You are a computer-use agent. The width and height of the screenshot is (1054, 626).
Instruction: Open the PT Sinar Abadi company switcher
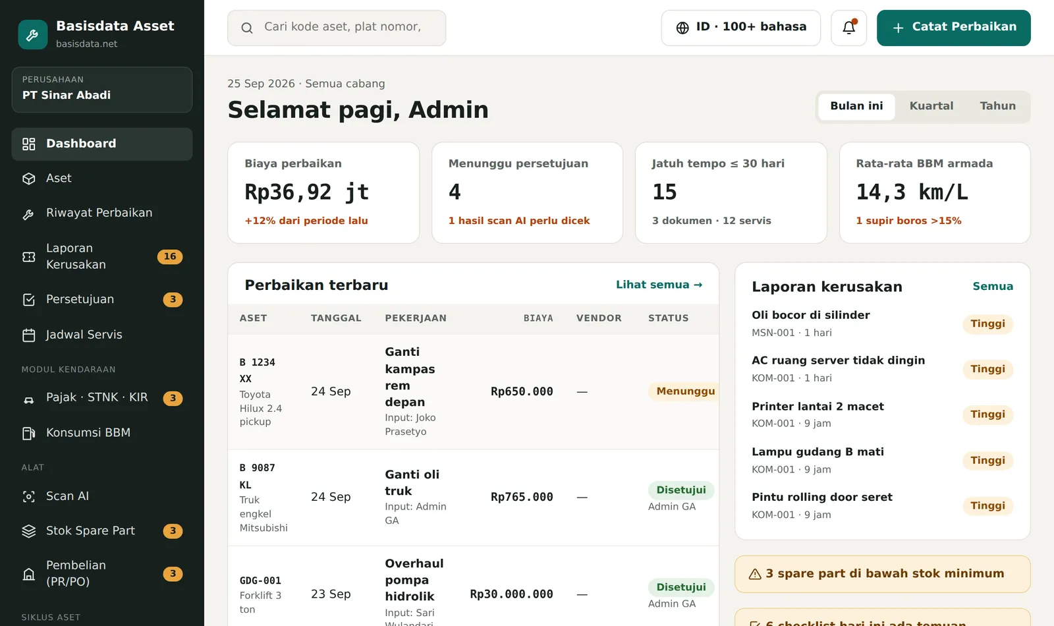[x=102, y=90]
